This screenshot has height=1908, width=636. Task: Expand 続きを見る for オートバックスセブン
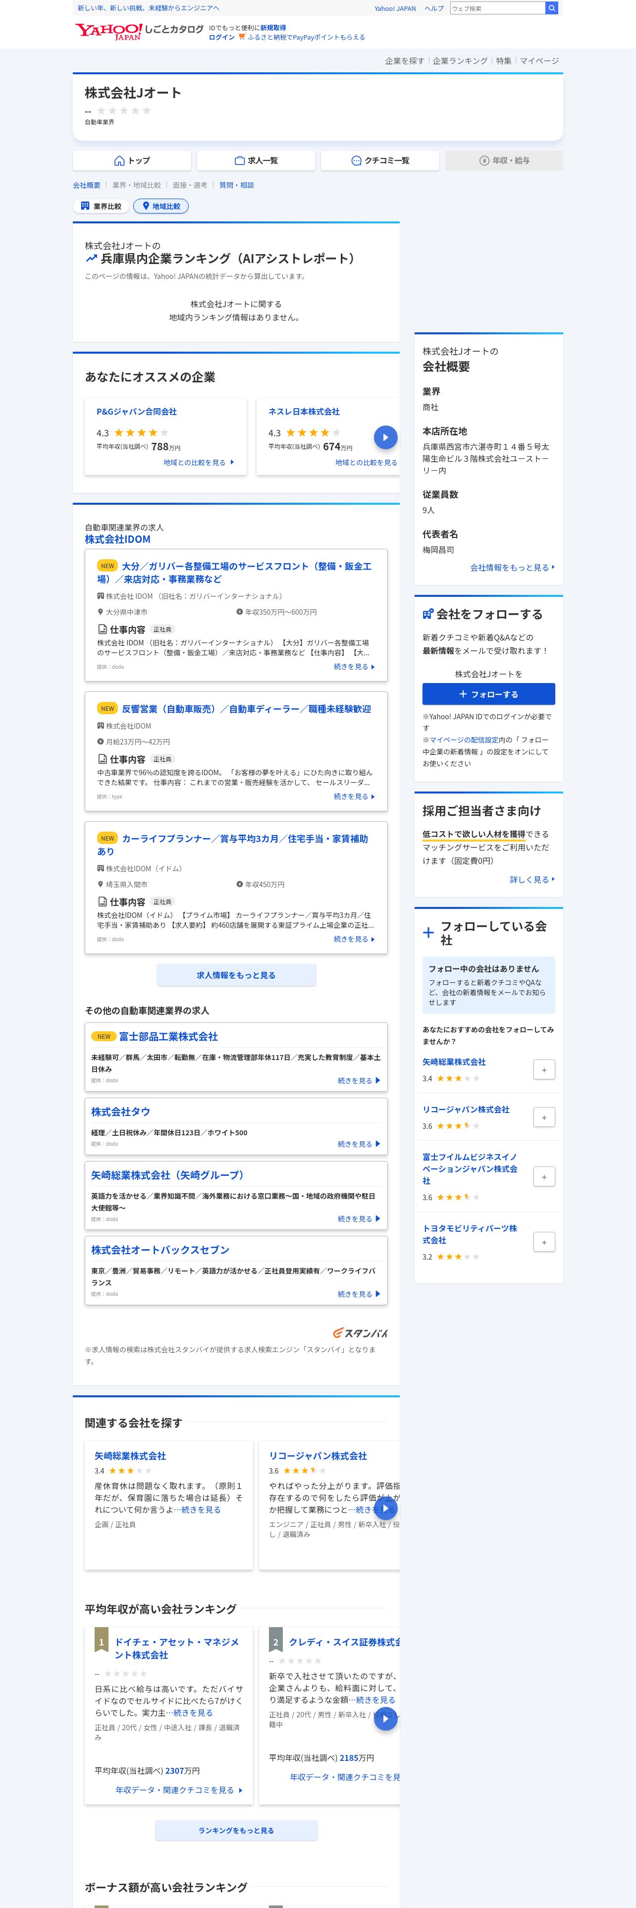coord(359,1295)
